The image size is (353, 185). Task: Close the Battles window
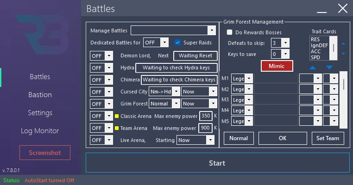(x=343, y=8)
